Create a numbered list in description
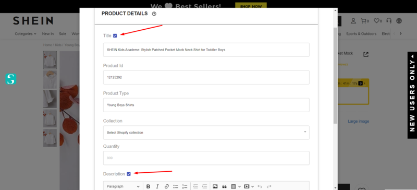The height and width of the screenshot is (190, 417). (x=185, y=186)
